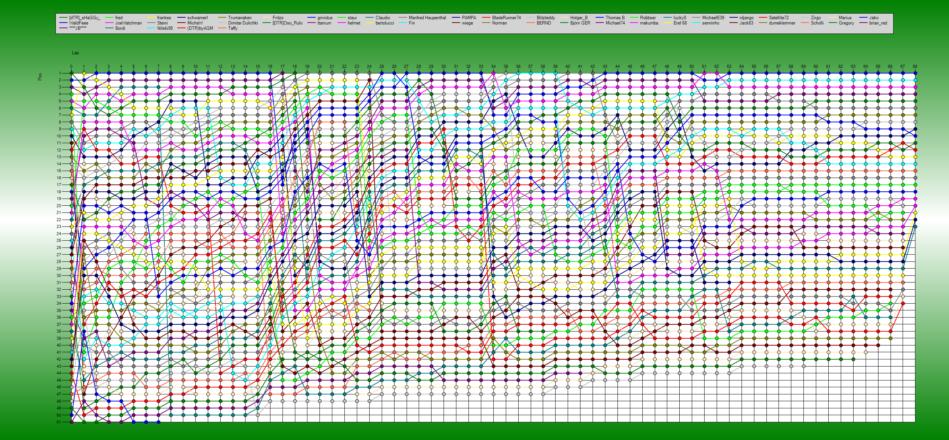Select the BERND legend label

(544, 23)
